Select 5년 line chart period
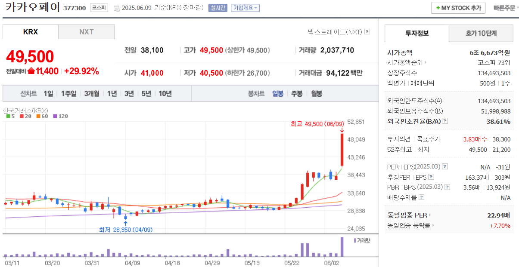The height and width of the screenshot is (267, 519). point(146,94)
